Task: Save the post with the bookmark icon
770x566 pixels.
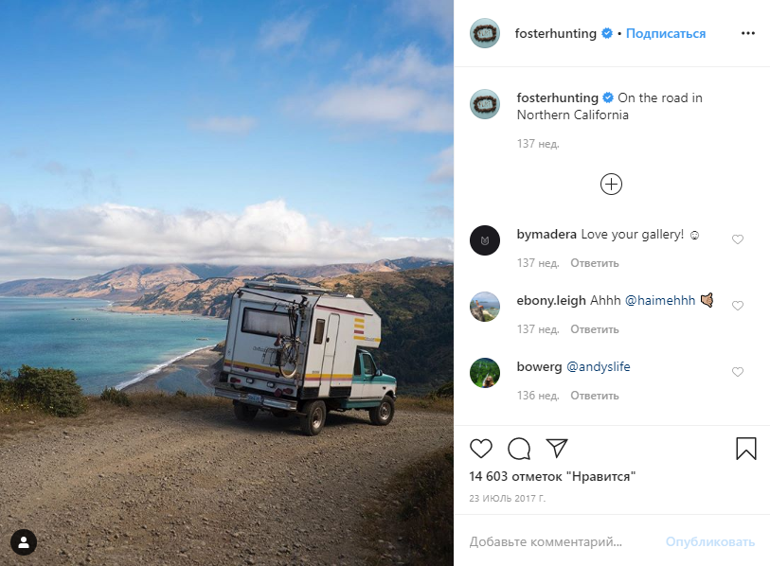Action: [x=746, y=449]
